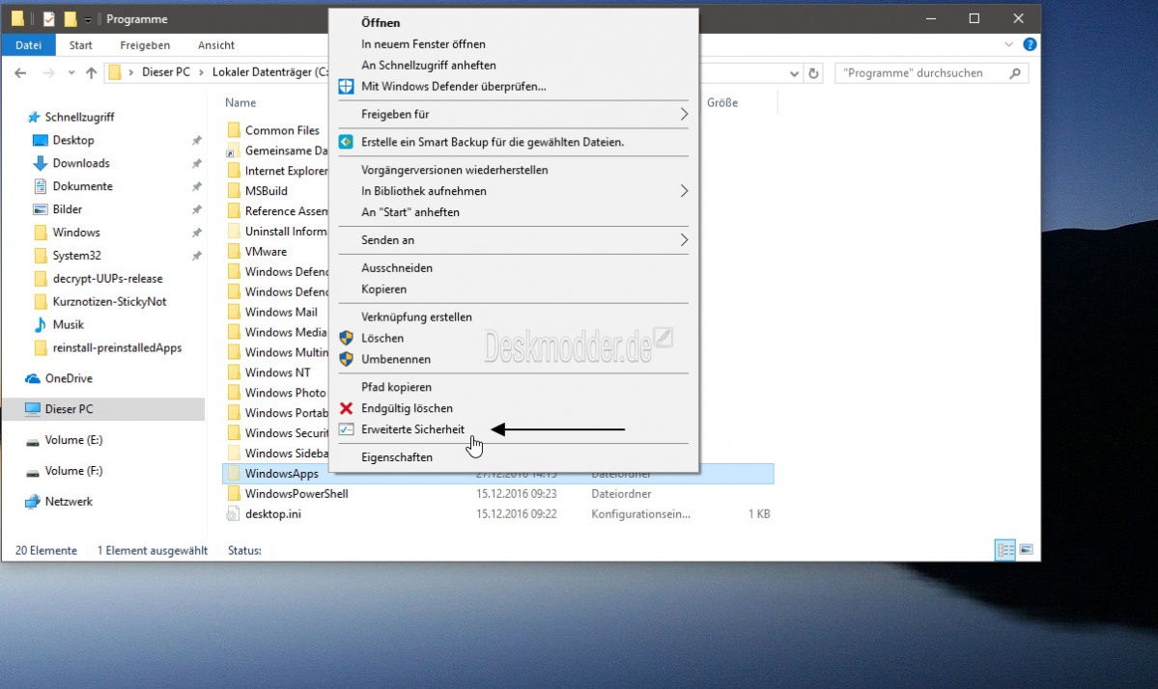Open the Ansicht ribbon tab
The width and height of the screenshot is (1158, 689).
216,44
